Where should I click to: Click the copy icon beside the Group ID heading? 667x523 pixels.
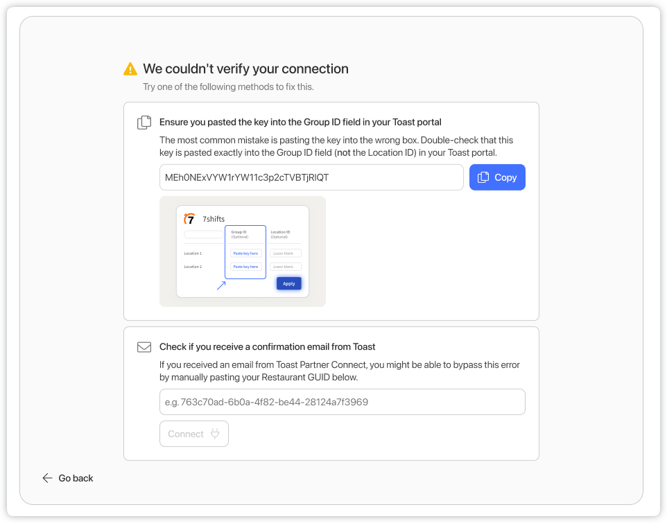pos(144,123)
